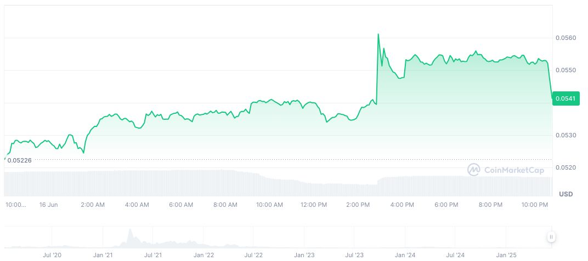This screenshot has height=261, width=588.
Task: Select Jan '21 in the navigator timeline
Action: coord(103,255)
